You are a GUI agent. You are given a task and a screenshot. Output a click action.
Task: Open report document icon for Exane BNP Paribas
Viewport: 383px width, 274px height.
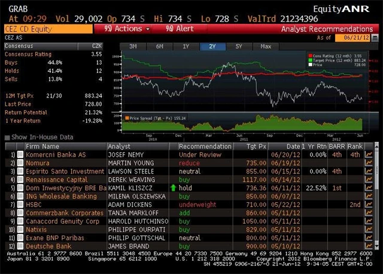(x=20, y=238)
